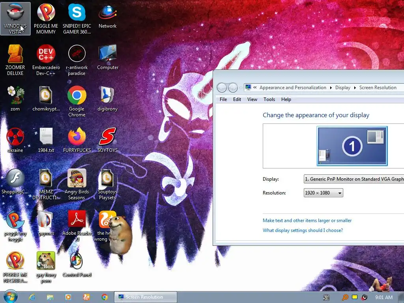
Task: Select the Control Panel desktop icon
Action: tap(77, 265)
